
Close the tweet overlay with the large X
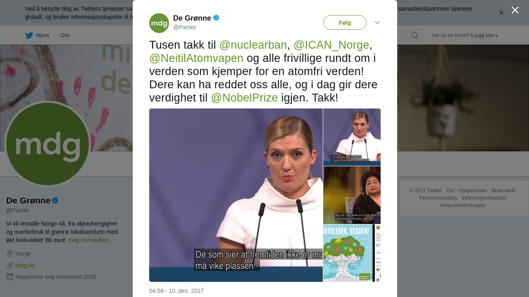(x=515, y=10)
